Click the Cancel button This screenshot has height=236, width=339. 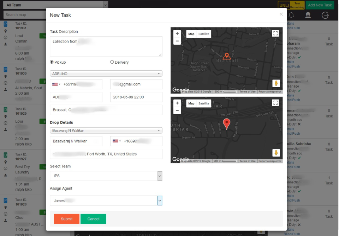point(93,219)
